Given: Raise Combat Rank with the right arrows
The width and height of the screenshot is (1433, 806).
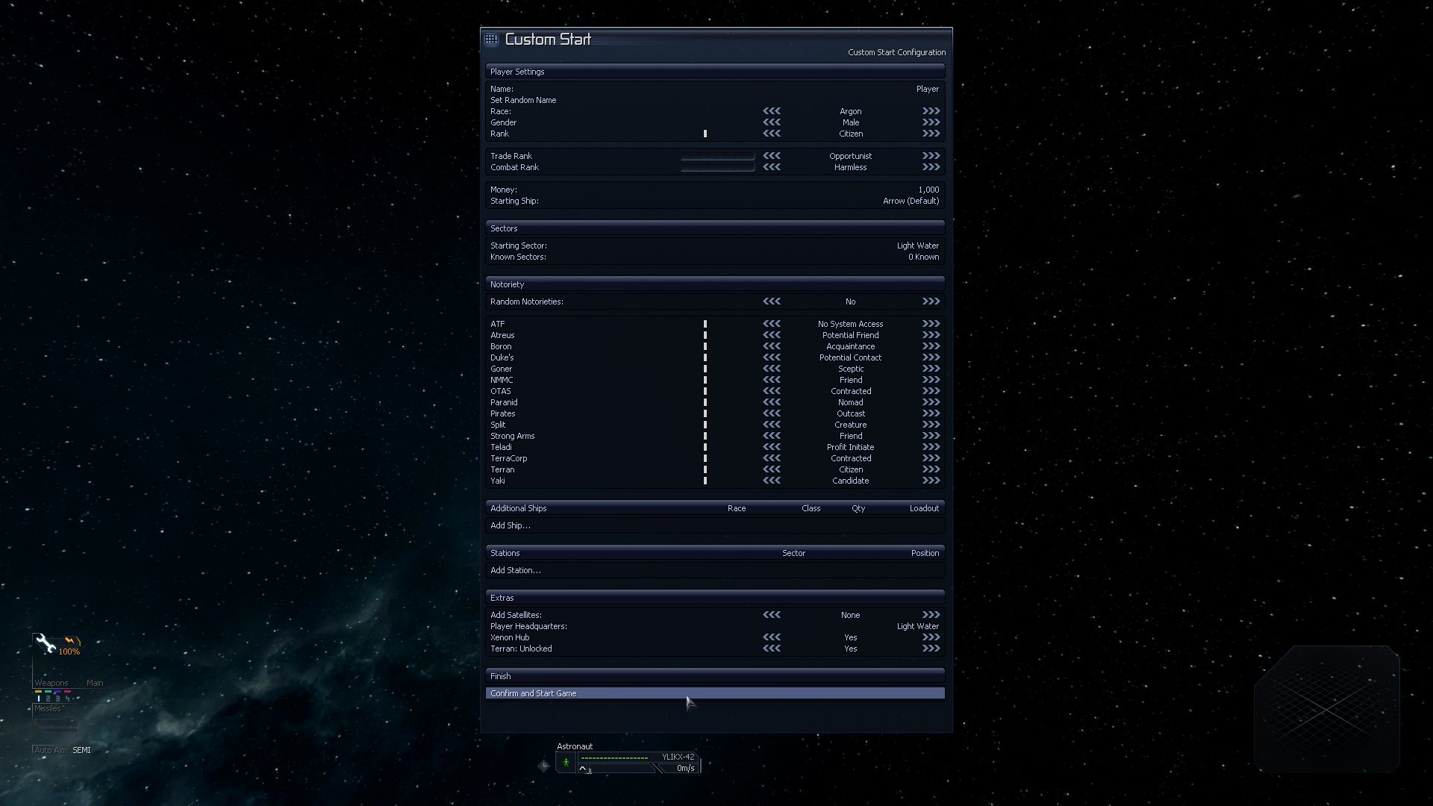Looking at the screenshot, I should point(931,167).
